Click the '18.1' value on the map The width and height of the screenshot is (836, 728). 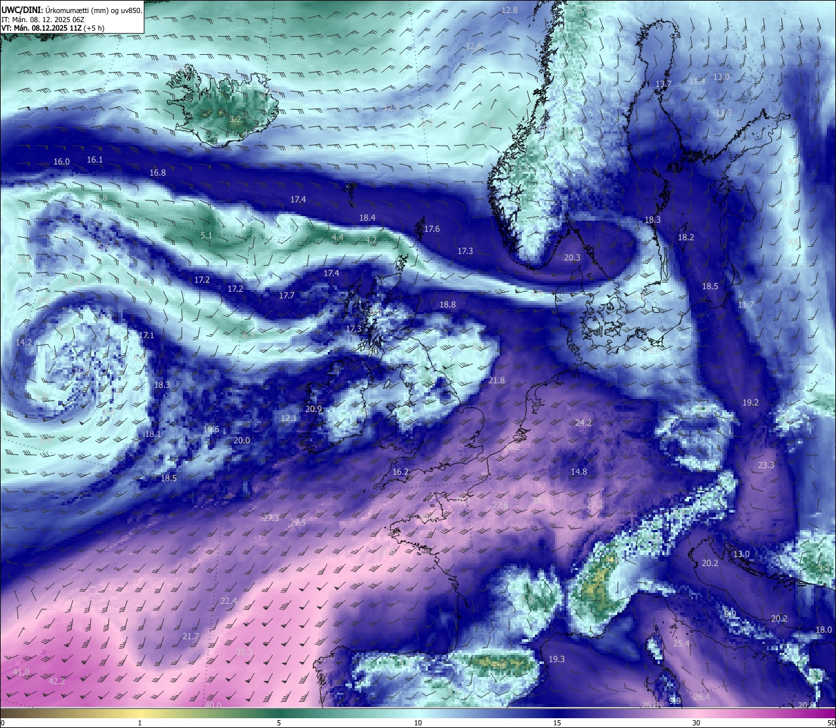[x=152, y=434]
